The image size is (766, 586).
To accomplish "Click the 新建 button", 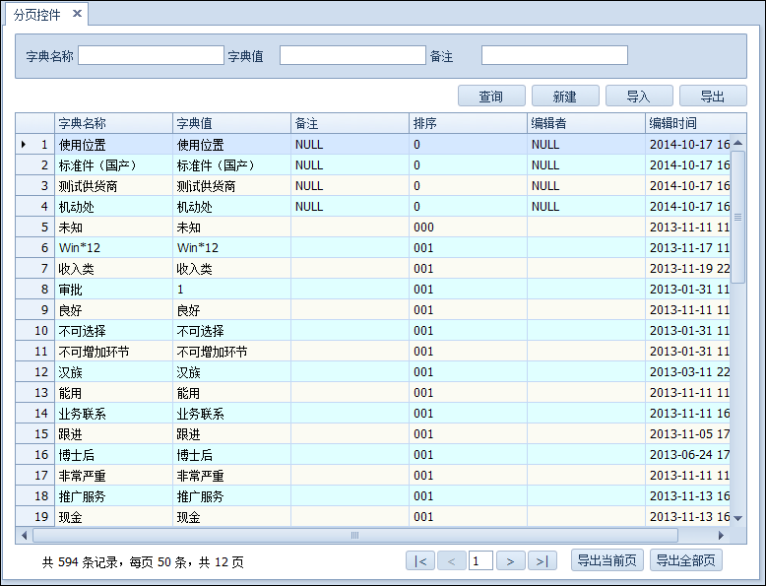I will coord(565,96).
